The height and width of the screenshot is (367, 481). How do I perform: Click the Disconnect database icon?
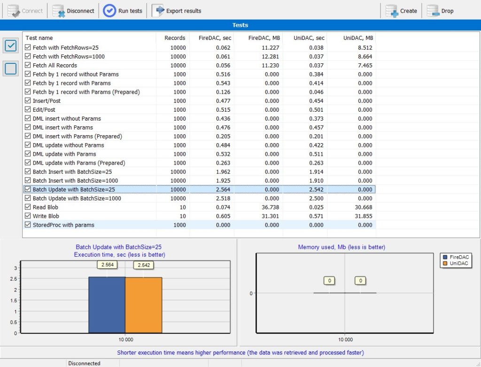point(58,11)
